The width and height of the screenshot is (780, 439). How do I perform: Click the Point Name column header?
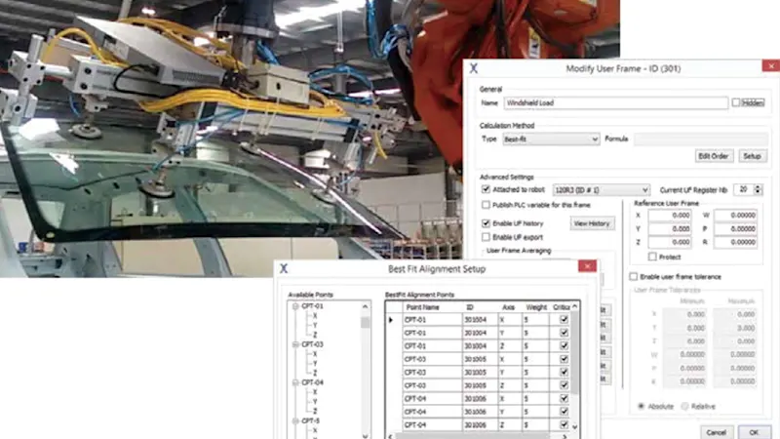pos(432,307)
